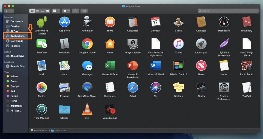This screenshot has height=139, width=263.
Task: Switch to list view
Action: (x=37, y=11)
